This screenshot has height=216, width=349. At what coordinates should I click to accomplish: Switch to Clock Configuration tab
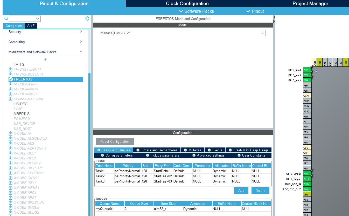point(187,4)
